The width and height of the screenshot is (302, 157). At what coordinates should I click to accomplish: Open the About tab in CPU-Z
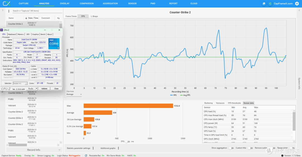(x=49, y=34)
